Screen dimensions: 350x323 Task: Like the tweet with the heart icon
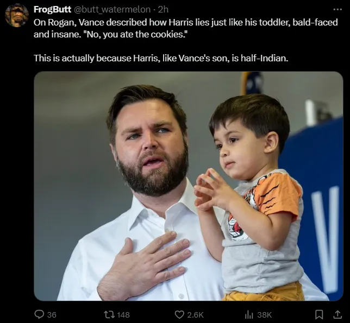coord(179,314)
